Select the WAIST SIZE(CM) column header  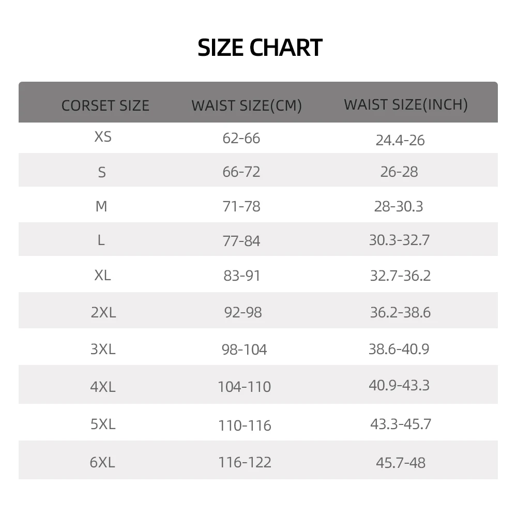click(x=246, y=105)
